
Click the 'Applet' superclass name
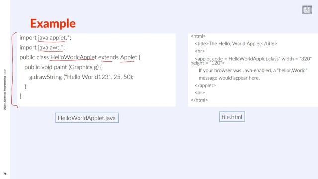[129, 57]
